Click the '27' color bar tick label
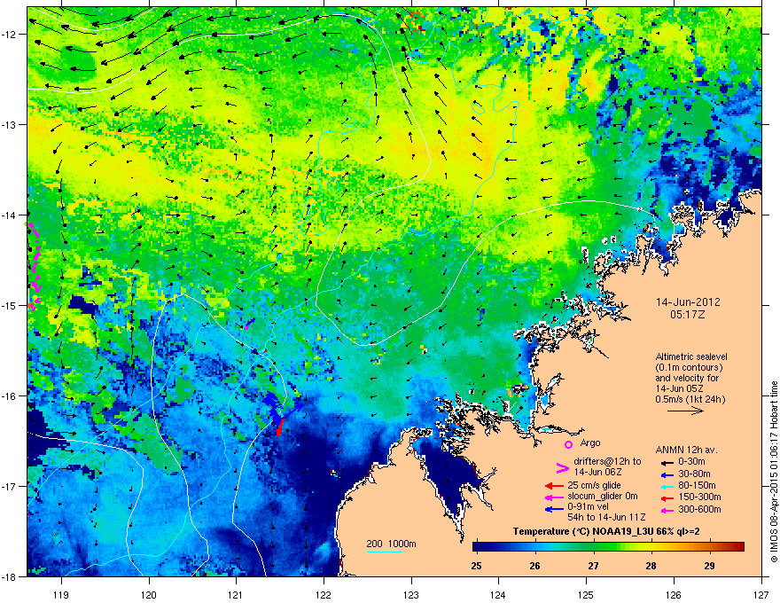Screen dimensions: 780x603 [593, 566]
